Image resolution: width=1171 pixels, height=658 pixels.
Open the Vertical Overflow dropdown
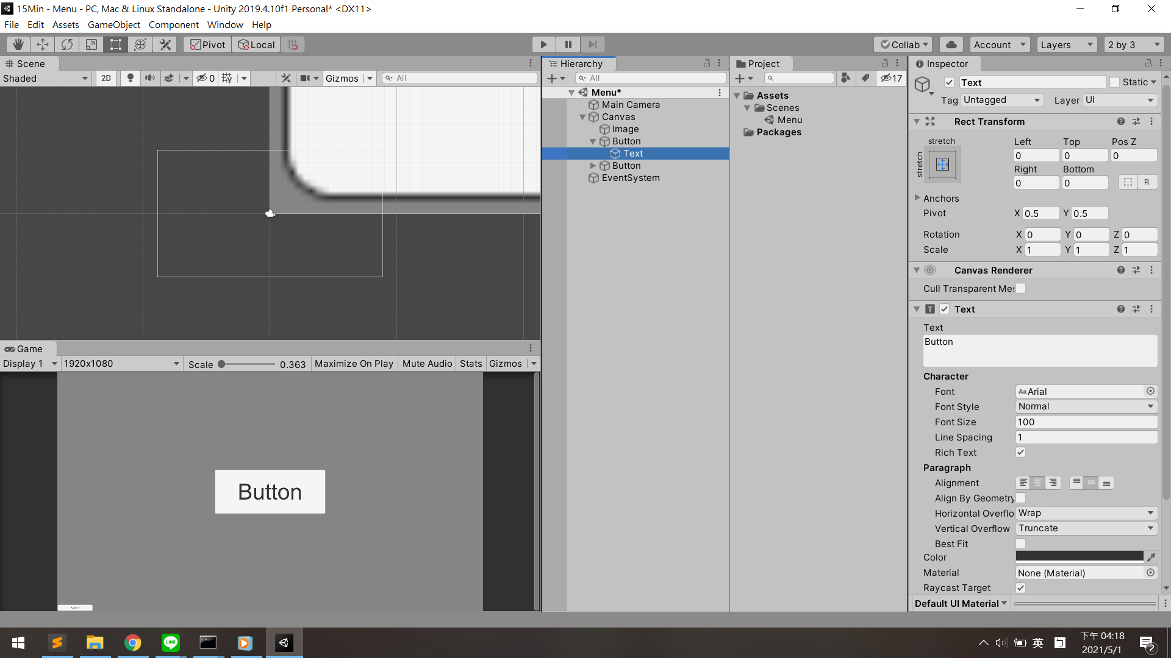pos(1086,528)
